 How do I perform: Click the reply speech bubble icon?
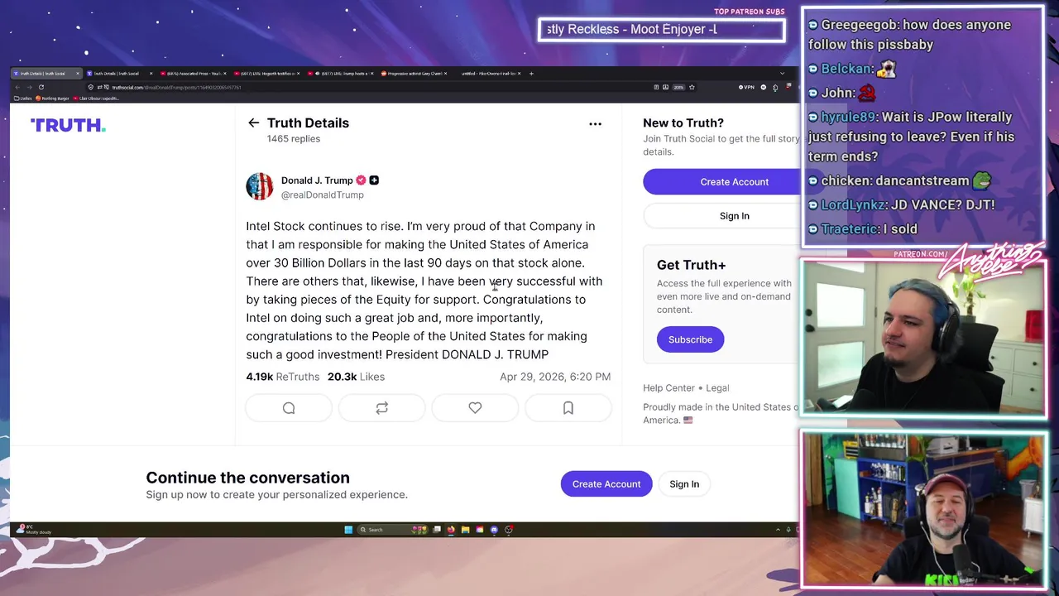pos(289,408)
